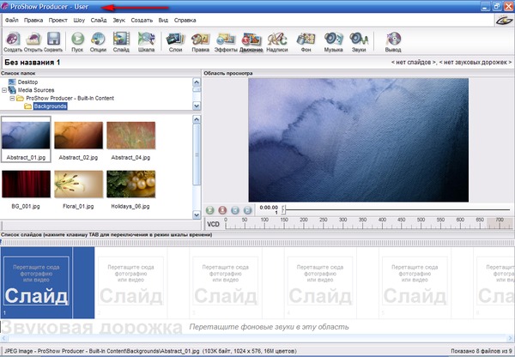The image size is (515, 357).
Task: Open show Опции toolbar icon
Action: pos(98,42)
